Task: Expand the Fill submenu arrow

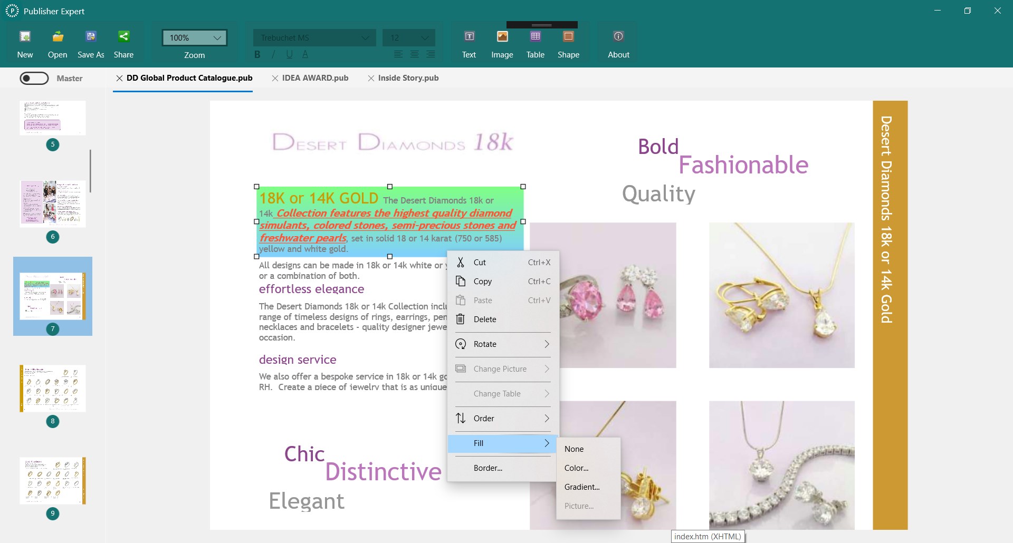Action: click(x=547, y=443)
